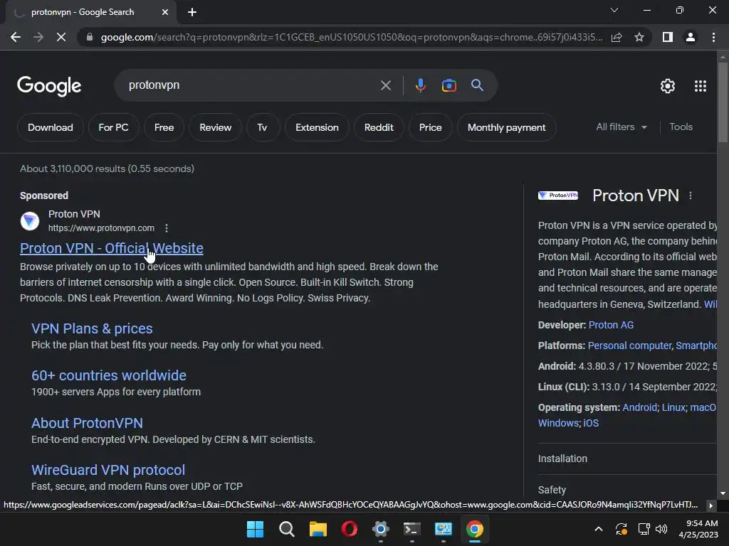Click the Android operating system link
The image size is (729, 546).
[640, 407]
